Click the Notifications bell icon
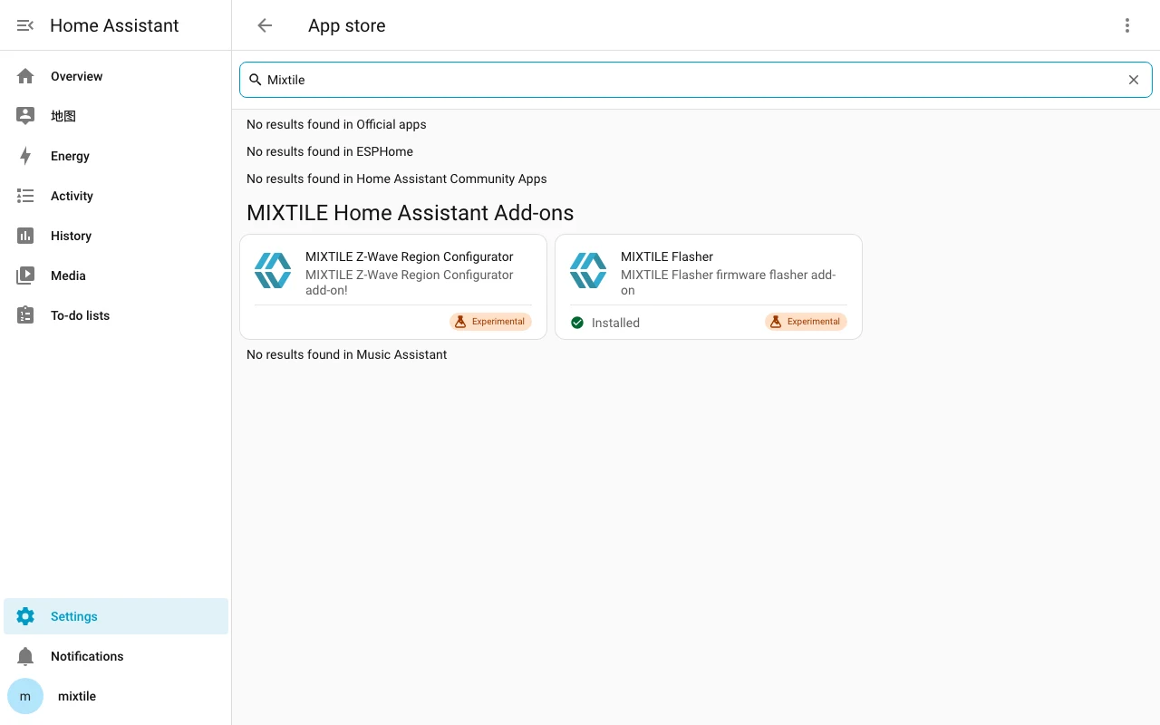 coord(25,656)
